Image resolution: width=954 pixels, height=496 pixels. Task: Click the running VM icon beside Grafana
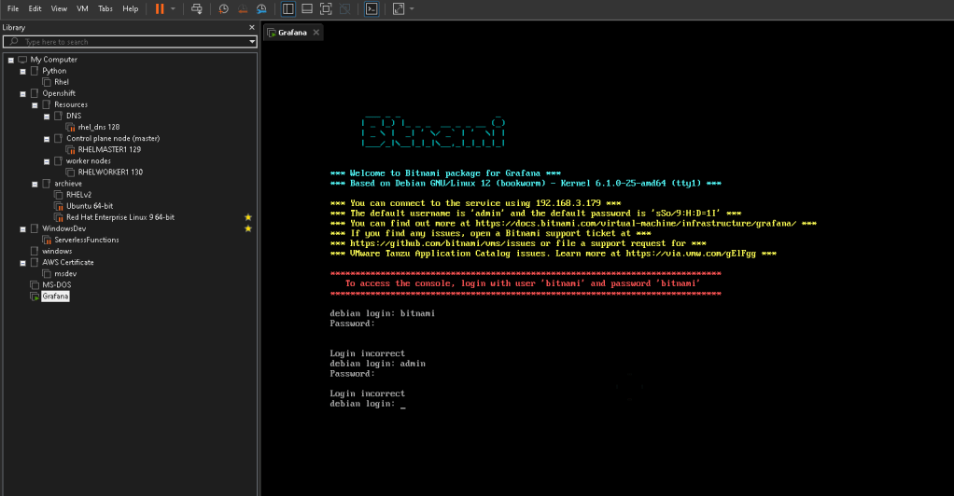[35, 296]
